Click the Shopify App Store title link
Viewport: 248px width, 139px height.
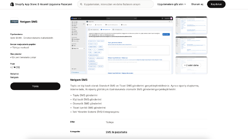[x=43, y=4]
